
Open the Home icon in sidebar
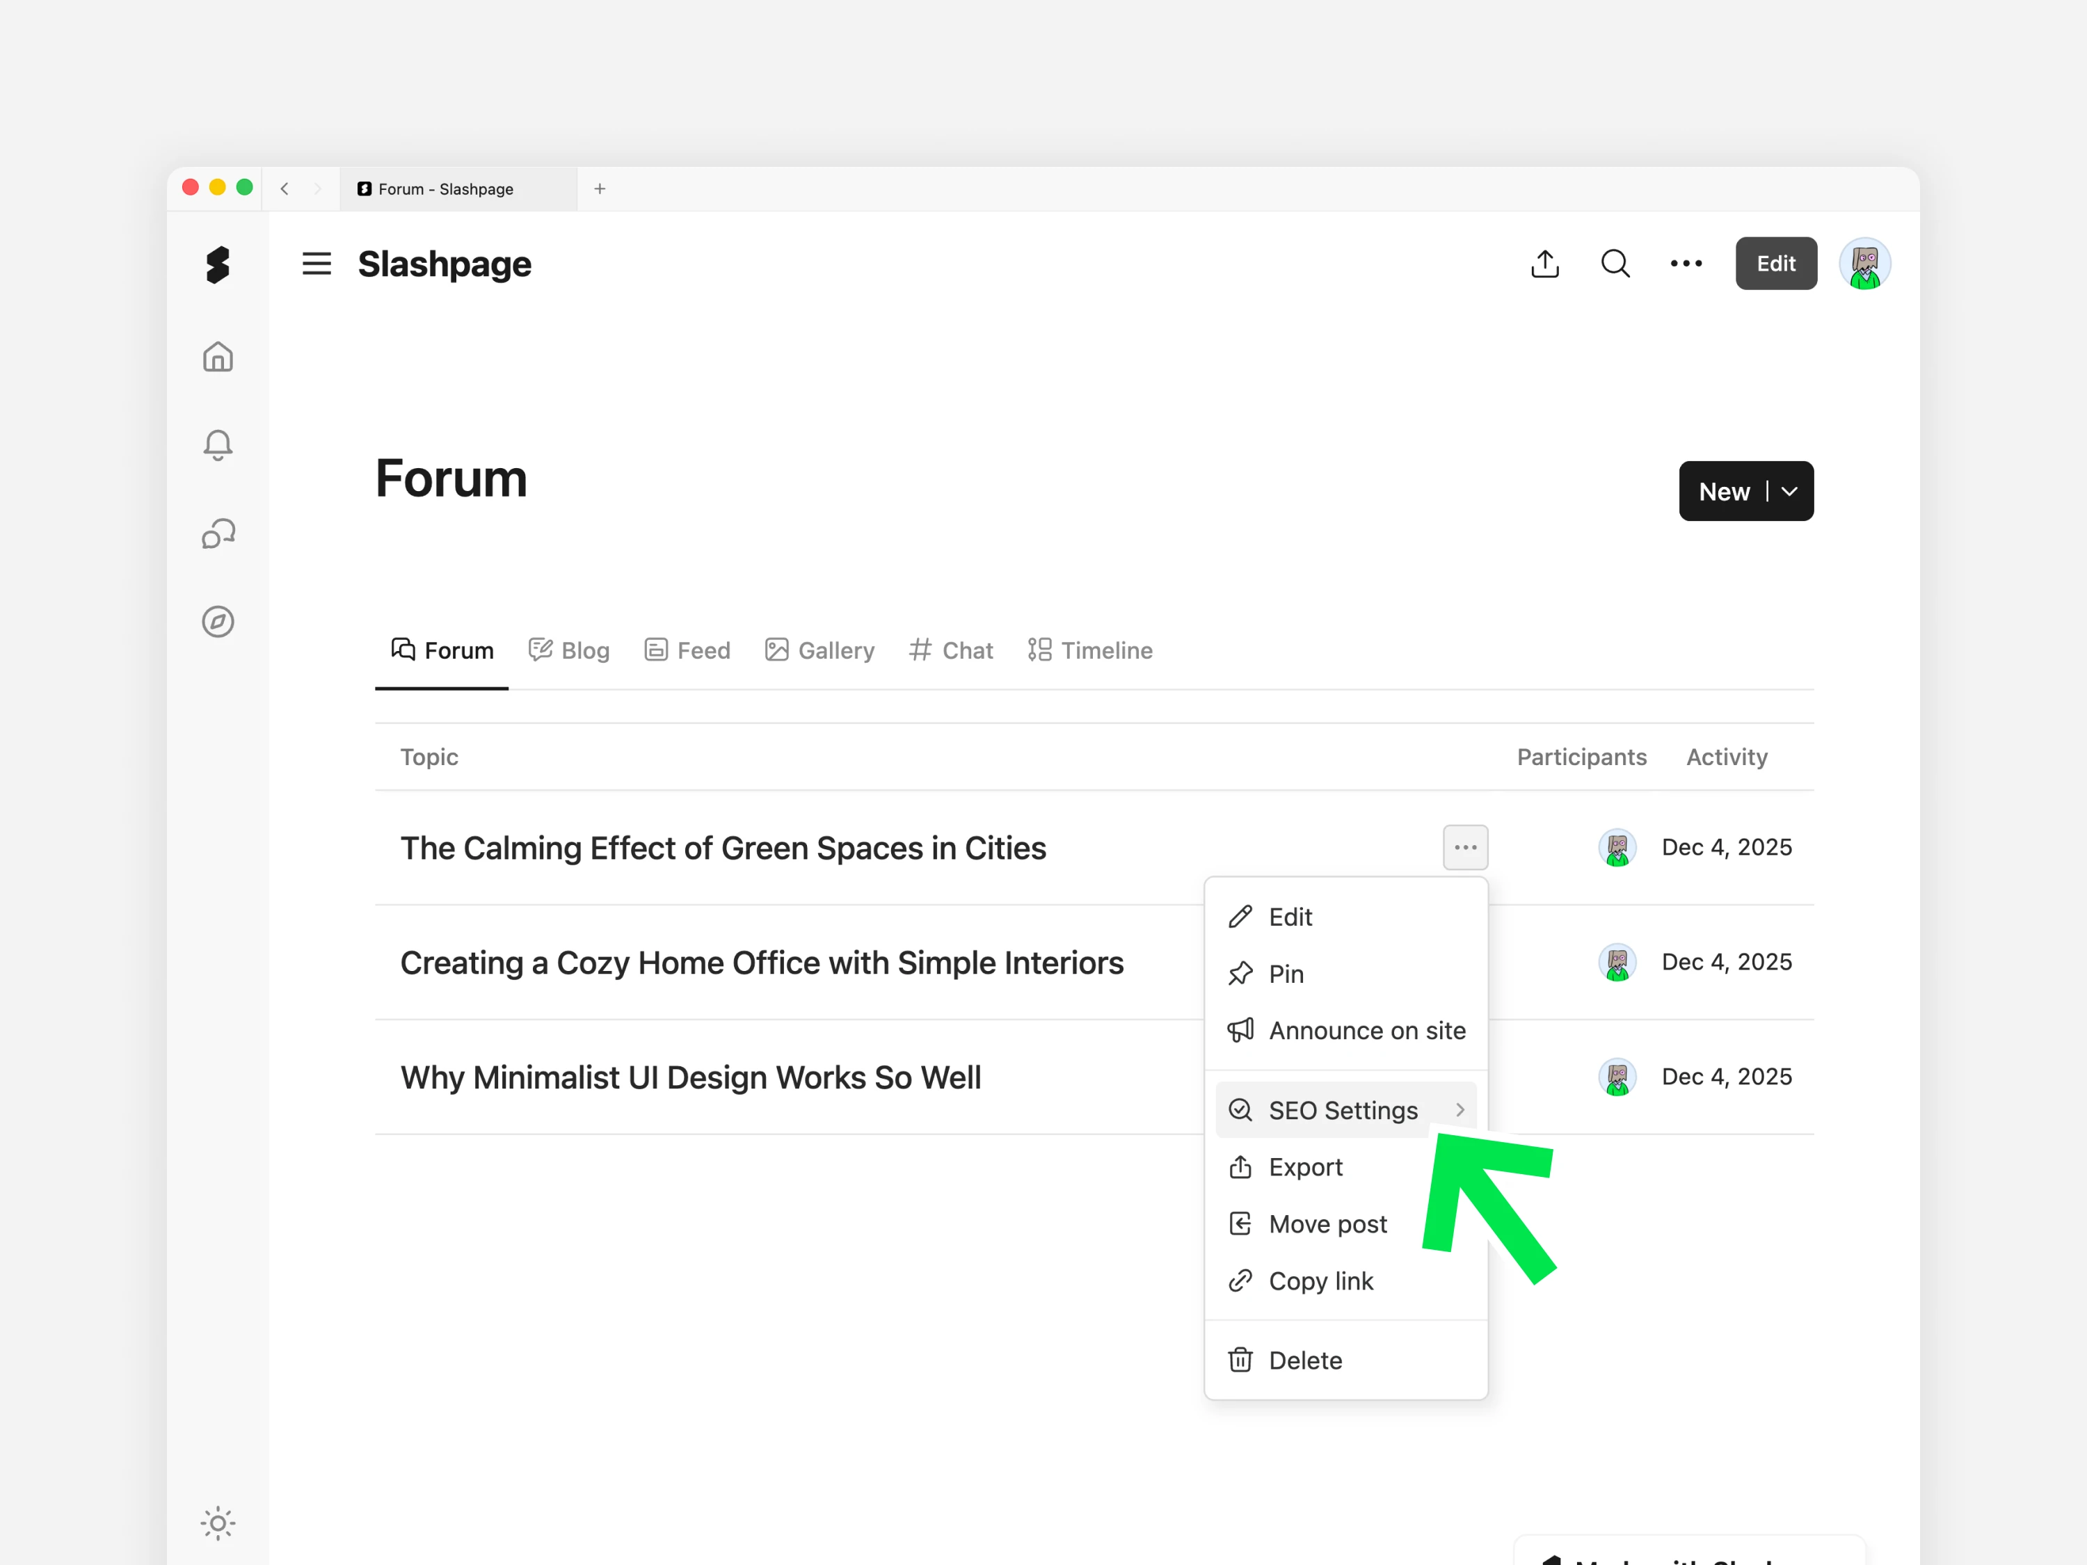tap(218, 357)
